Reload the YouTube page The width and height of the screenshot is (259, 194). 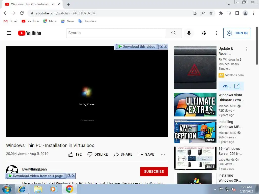(22, 13)
